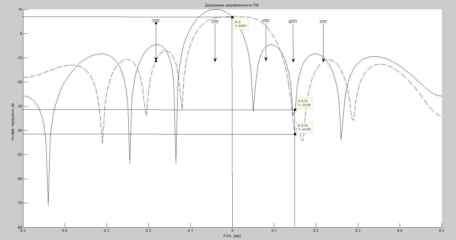
Task: Click the x-axis tick label 0.1
Action: click(x=274, y=230)
